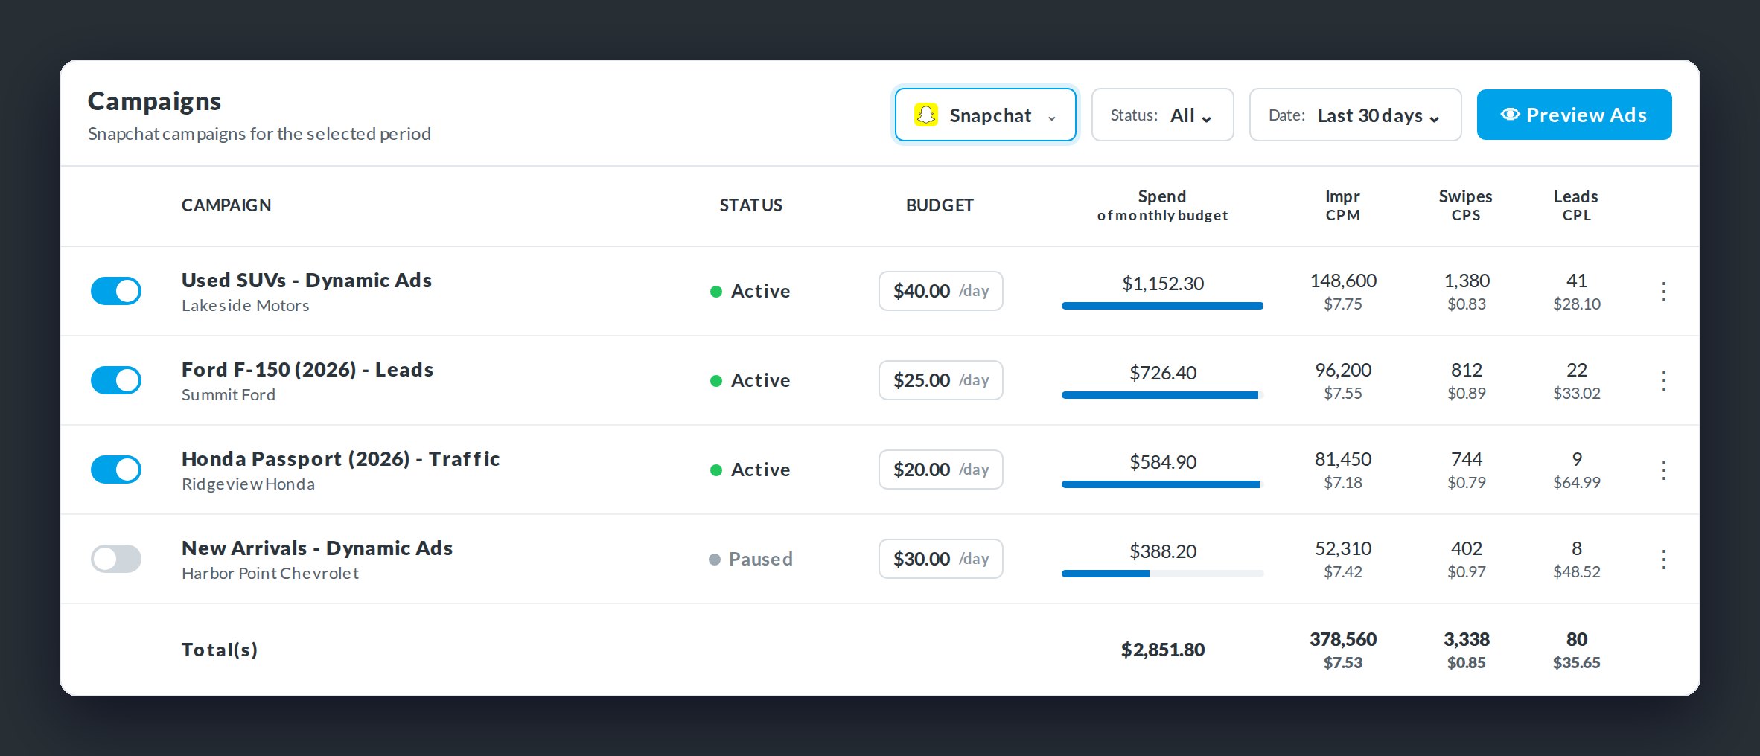1760x756 pixels.
Task: Click the Ford F-150 spend progress bar
Action: (x=1162, y=395)
